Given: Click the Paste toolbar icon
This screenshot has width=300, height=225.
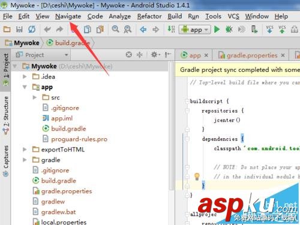Looking at the screenshot, I should click(100, 29).
